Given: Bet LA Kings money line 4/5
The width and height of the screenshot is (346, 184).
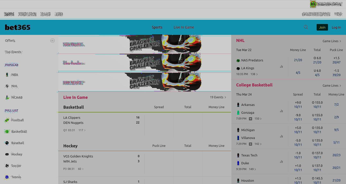Looking at the screenshot, I should coord(298,73).
